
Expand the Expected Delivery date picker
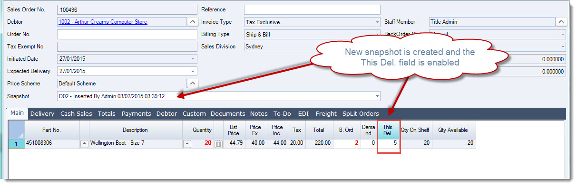[x=193, y=71]
